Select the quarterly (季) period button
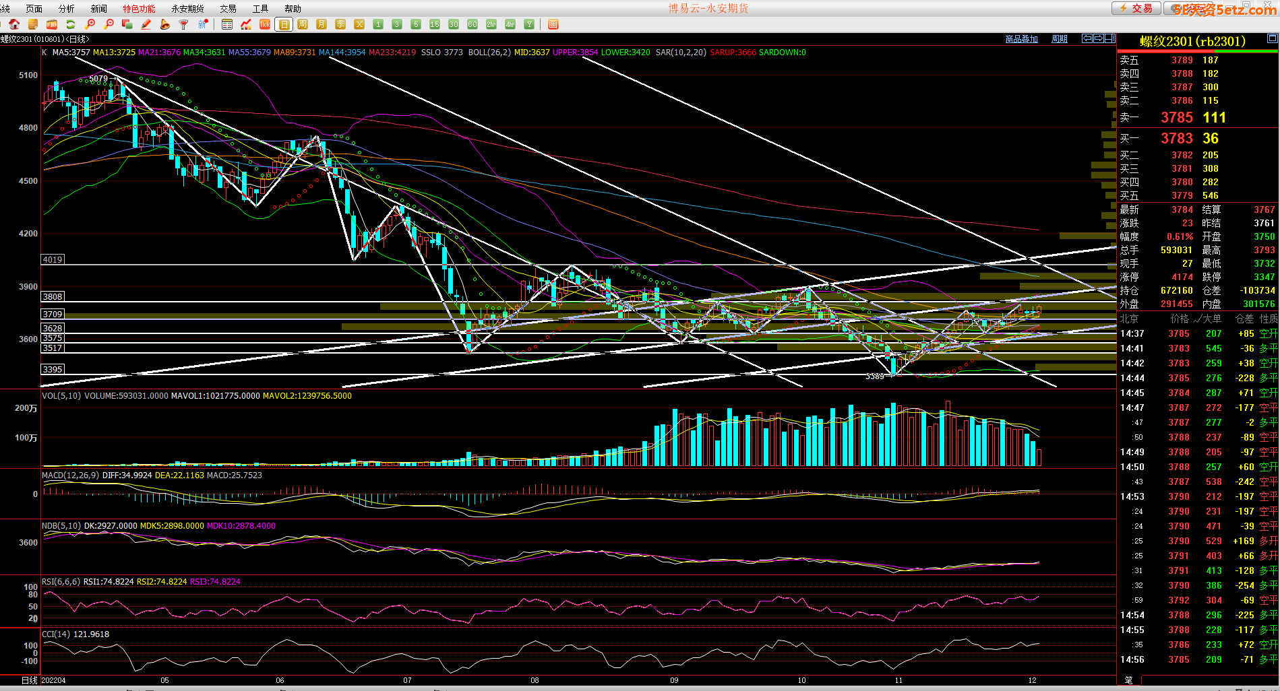 [x=340, y=24]
